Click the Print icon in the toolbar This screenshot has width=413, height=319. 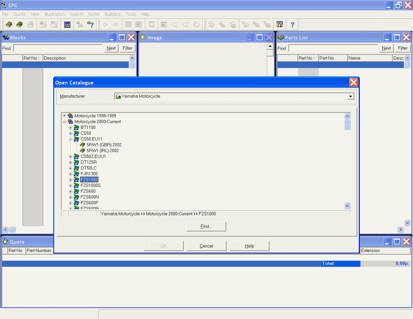pos(31,24)
